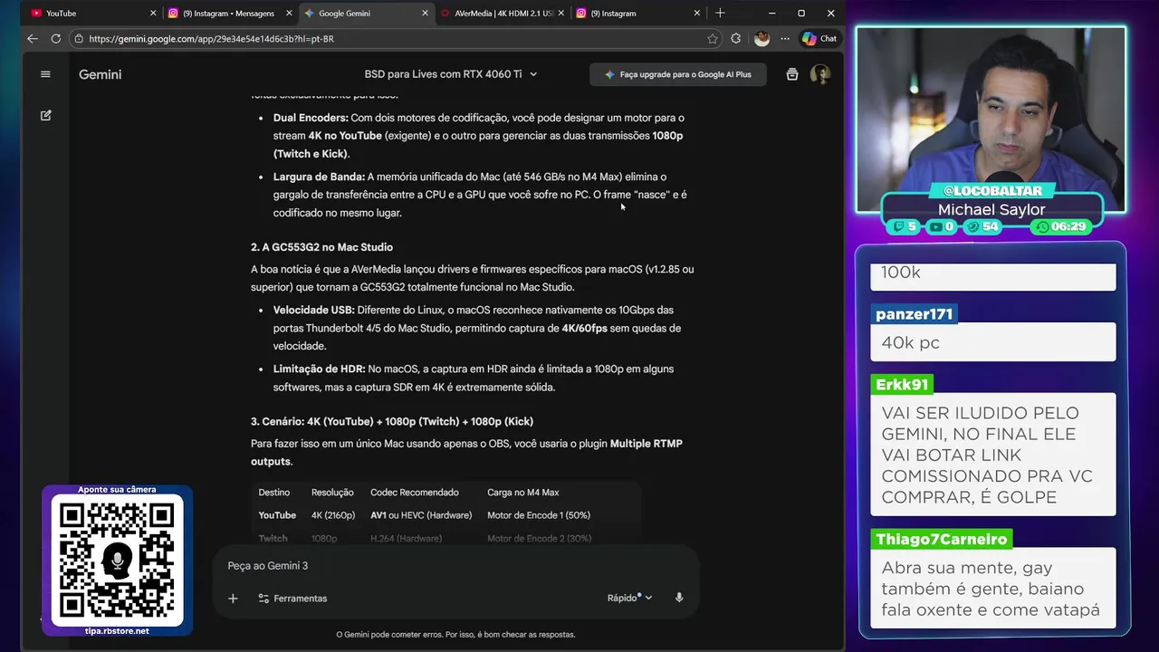Click the panzer171 username in stream chat

coord(915,314)
